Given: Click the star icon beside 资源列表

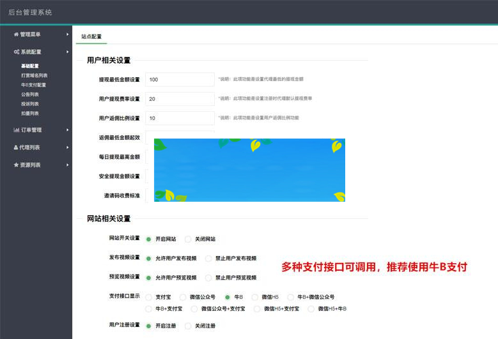Looking at the screenshot, I should point(16,165).
